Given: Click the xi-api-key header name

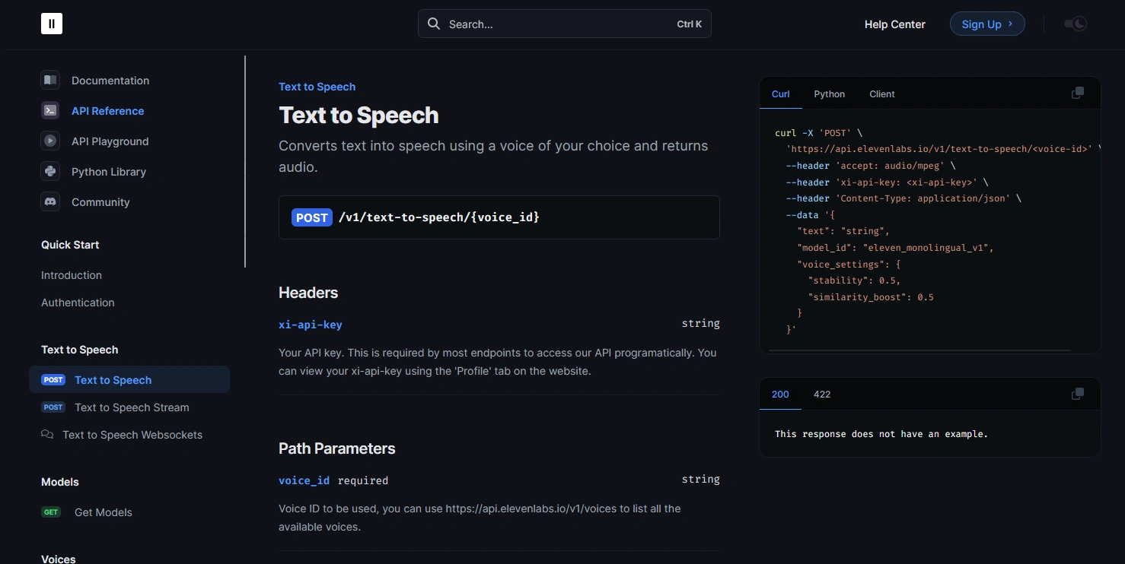Looking at the screenshot, I should pos(311,325).
